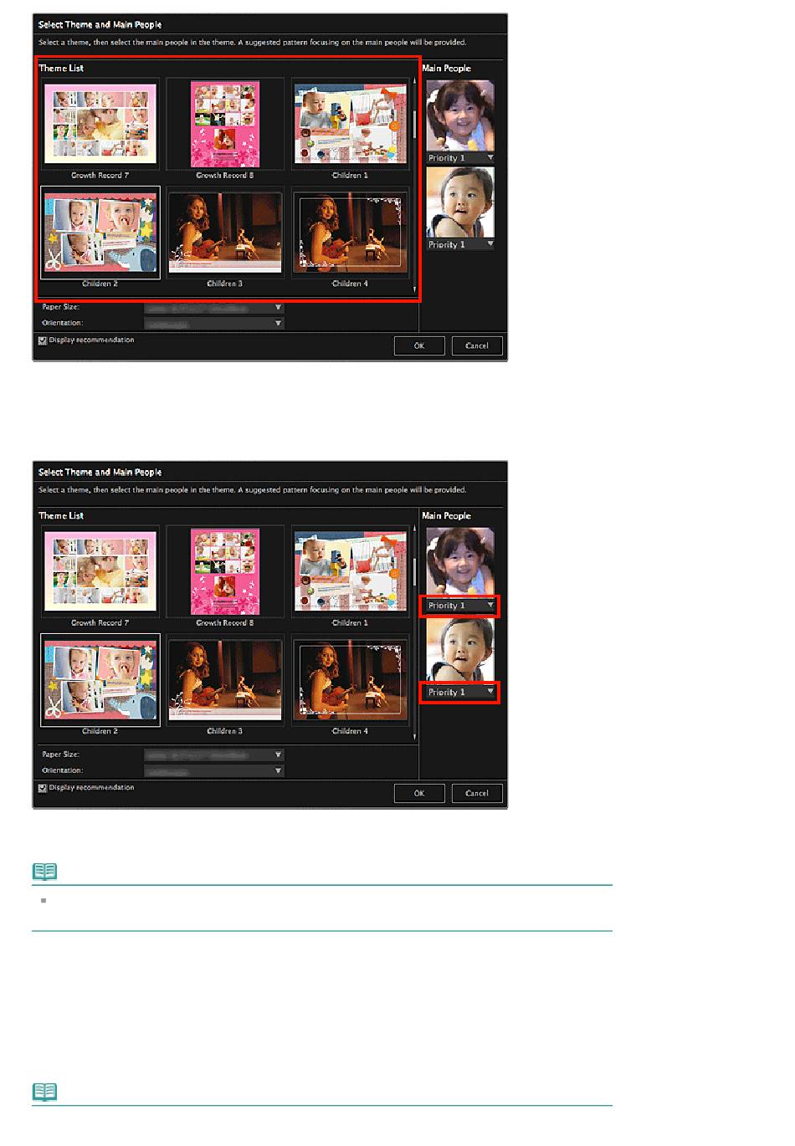Click Theme List scrollbar thumb in upper dialog
Screen dimensions: 795x1146
coord(414,124)
